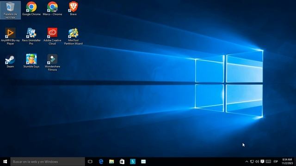Open the Microsoft Store taskbar icon

tap(122, 161)
